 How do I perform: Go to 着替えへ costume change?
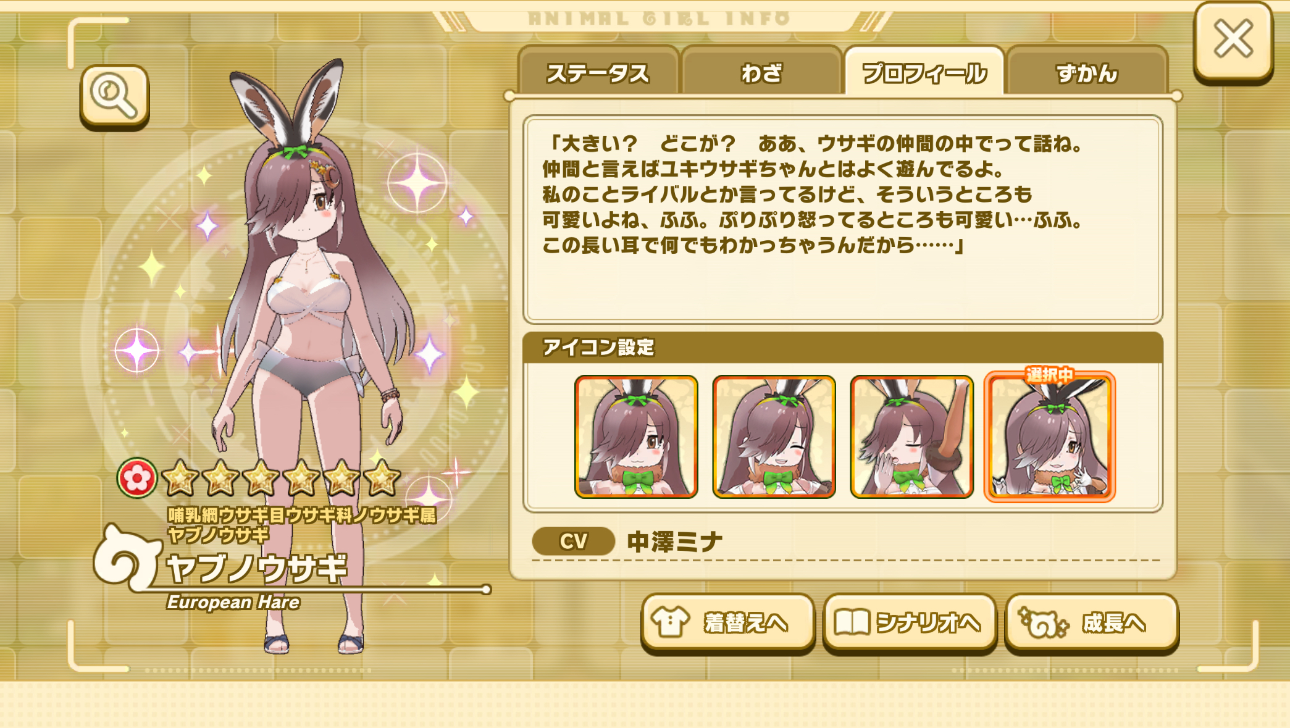point(727,622)
